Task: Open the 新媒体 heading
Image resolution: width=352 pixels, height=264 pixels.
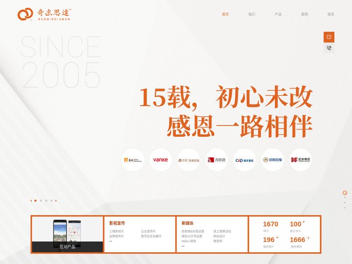Action: (187, 223)
